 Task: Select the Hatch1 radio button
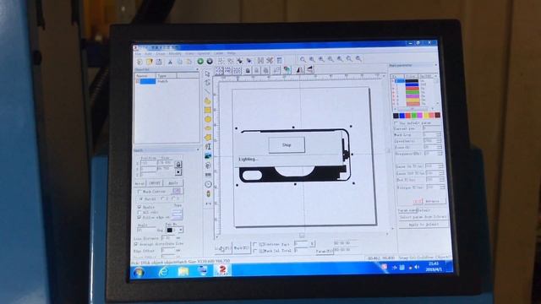tap(141, 199)
